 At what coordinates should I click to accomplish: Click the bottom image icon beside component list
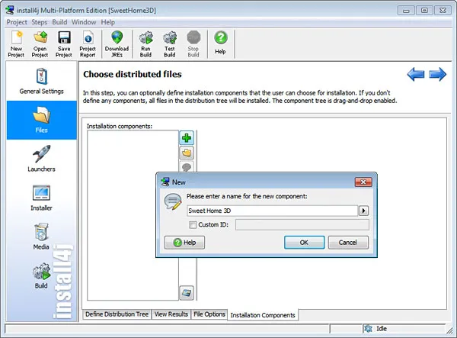pyautogui.click(x=187, y=292)
